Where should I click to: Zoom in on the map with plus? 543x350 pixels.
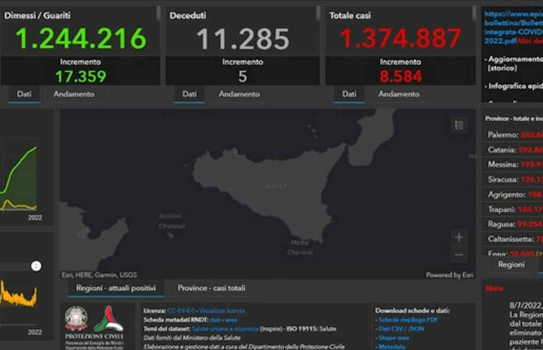(x=458, y=237)
